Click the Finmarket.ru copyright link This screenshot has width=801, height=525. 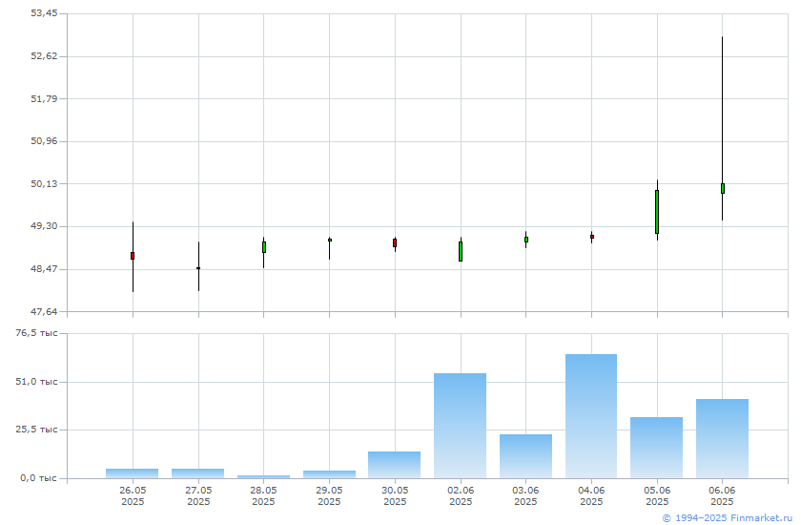tap(728, 518)
